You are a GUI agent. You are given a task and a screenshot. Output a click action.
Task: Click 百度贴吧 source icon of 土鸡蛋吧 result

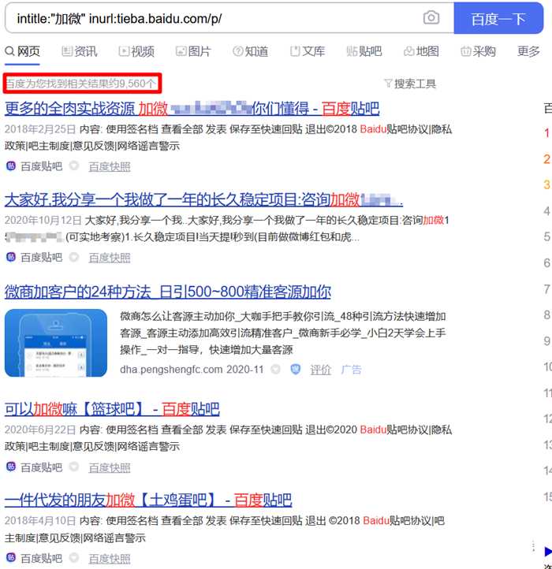coord(11,558)
